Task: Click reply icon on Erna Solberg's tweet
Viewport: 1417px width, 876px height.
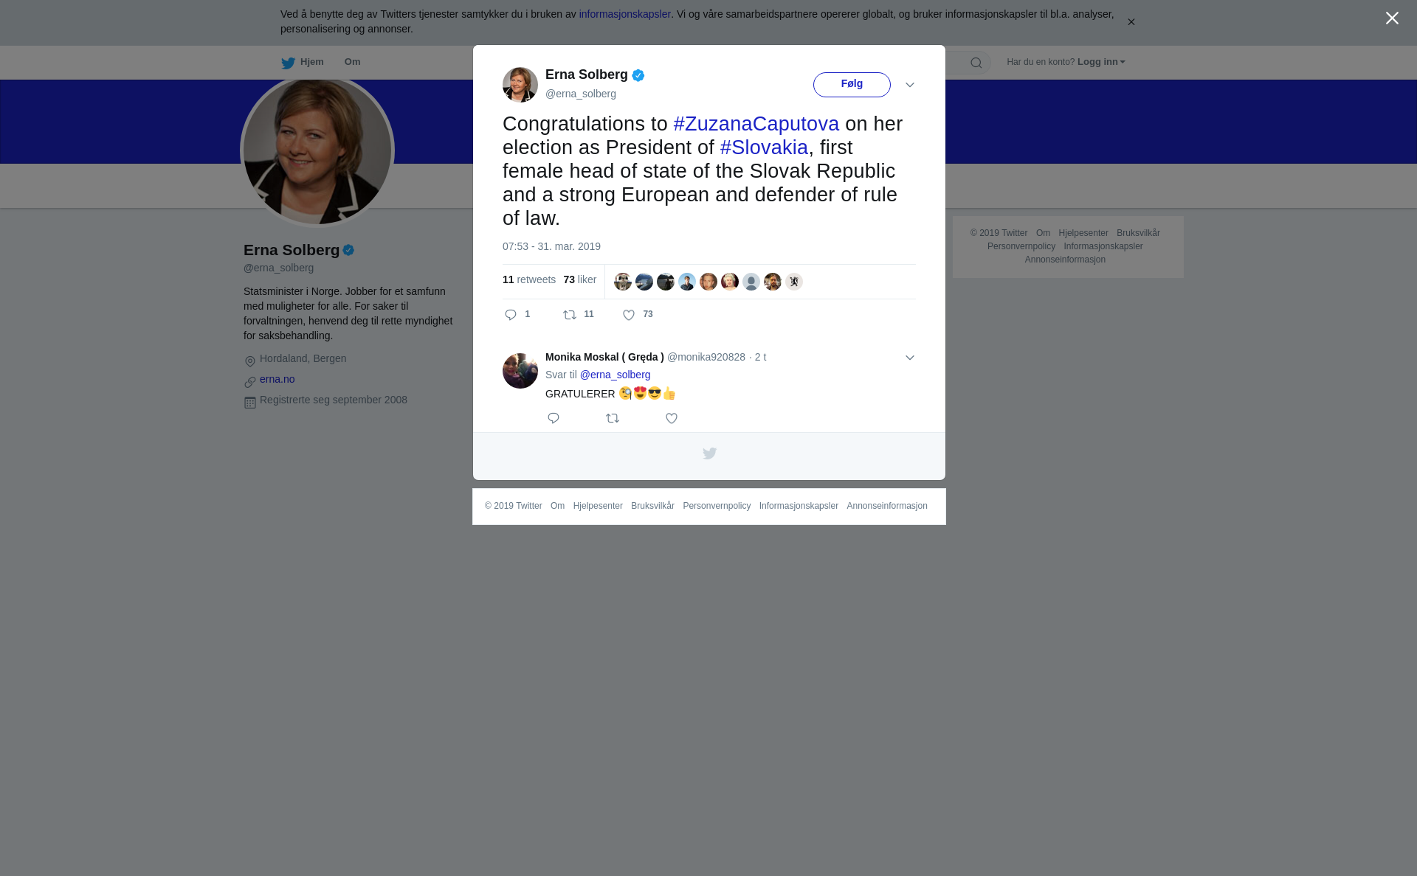Action: click(x=511, y=315)
